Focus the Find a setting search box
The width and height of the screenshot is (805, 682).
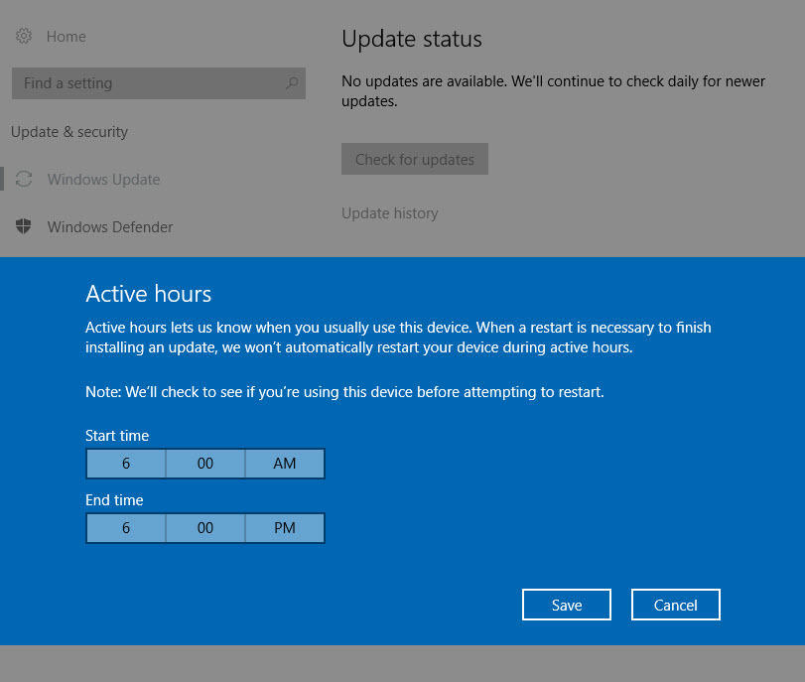[x=149, y=83]
